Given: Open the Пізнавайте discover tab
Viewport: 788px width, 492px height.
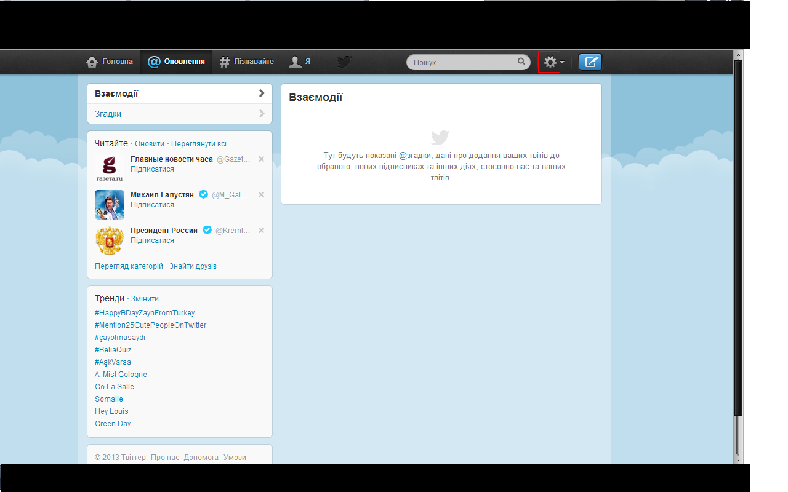Looking at the screenshot, I should [x=247, y=61].
